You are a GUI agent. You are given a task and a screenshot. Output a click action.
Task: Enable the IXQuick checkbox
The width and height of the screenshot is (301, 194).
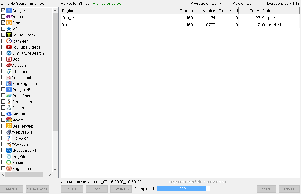coord(3,29)
